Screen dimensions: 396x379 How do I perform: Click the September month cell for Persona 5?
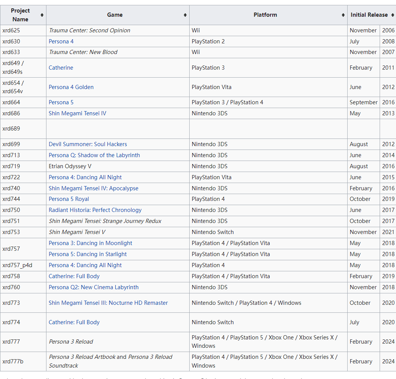click(x=363, y=102)
